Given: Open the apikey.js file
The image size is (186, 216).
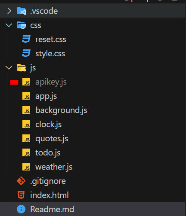Looking at the screenshot, I should point(51,82).
